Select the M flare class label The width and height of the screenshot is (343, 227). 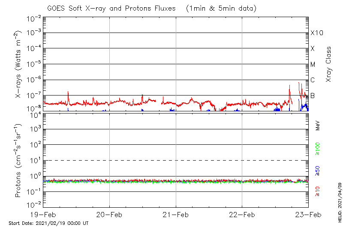click(x=313, y=64)
